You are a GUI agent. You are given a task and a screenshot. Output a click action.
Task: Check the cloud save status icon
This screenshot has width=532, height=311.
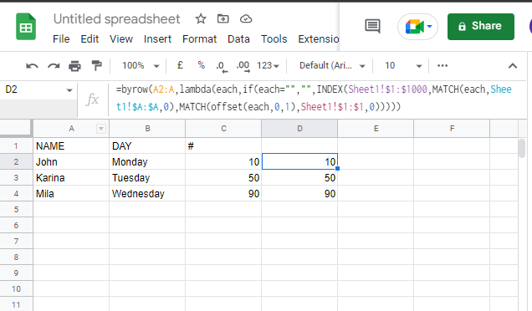point(246,18)
